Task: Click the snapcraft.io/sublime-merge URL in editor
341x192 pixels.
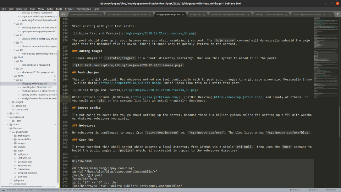Action: 131,83
